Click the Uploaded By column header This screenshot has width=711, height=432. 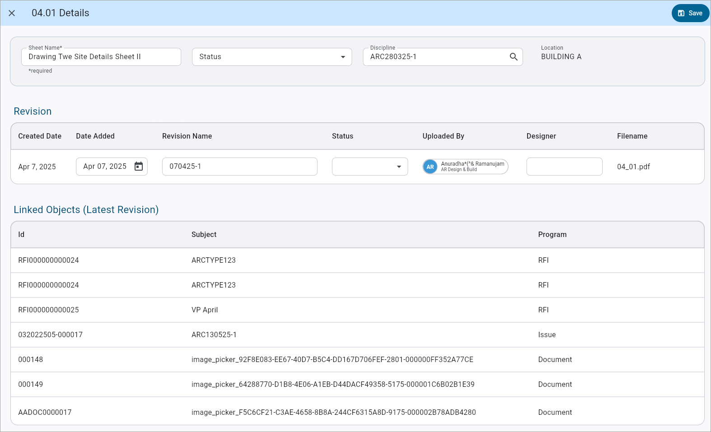443,136
